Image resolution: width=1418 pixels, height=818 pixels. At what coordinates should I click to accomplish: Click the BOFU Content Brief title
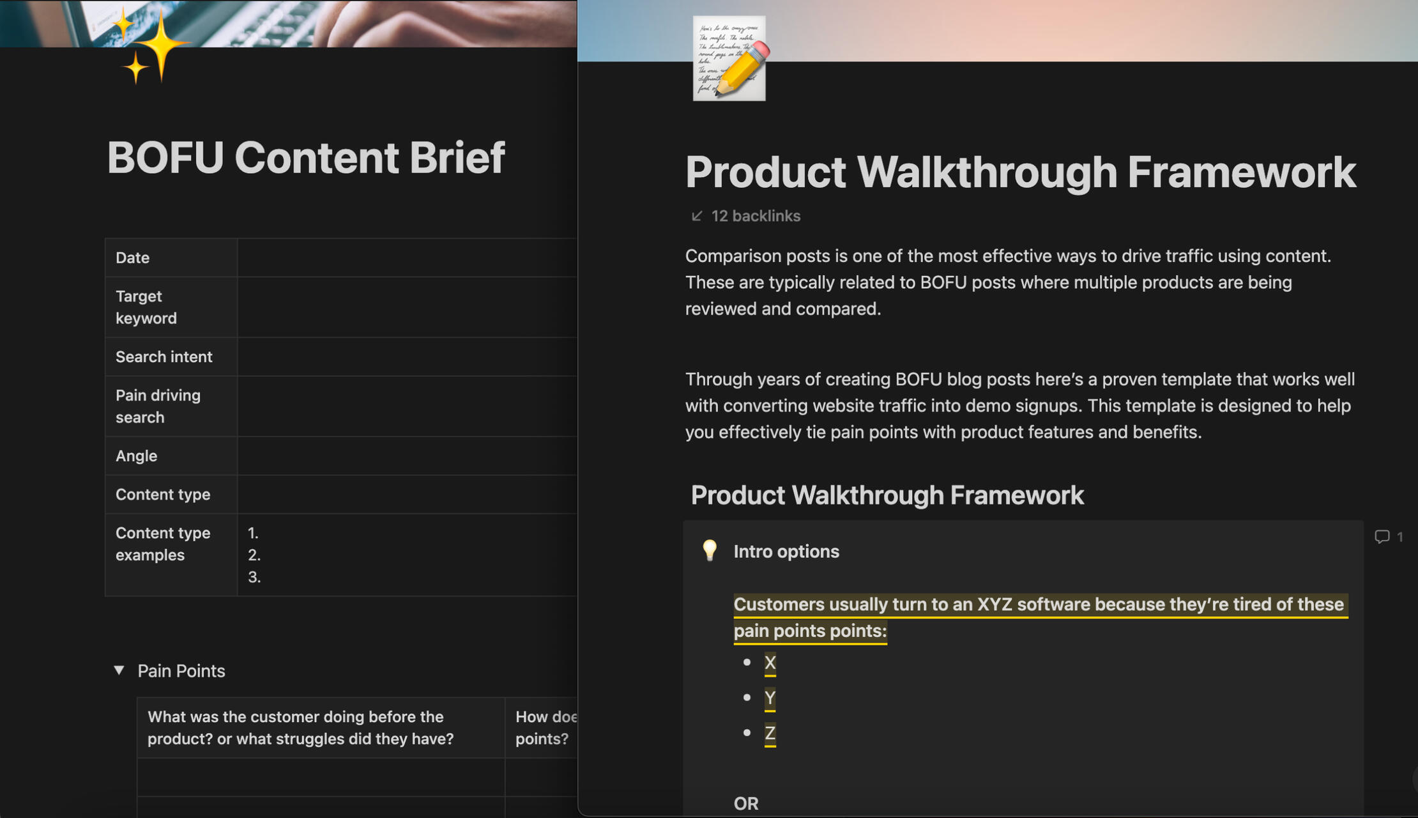305,157
